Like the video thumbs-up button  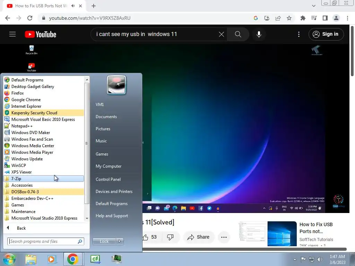[x=150, y=237]
